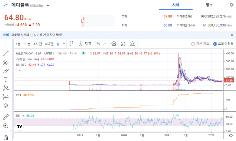
Task: Select the long position forecast tool
Action: [x=6, y=97]
